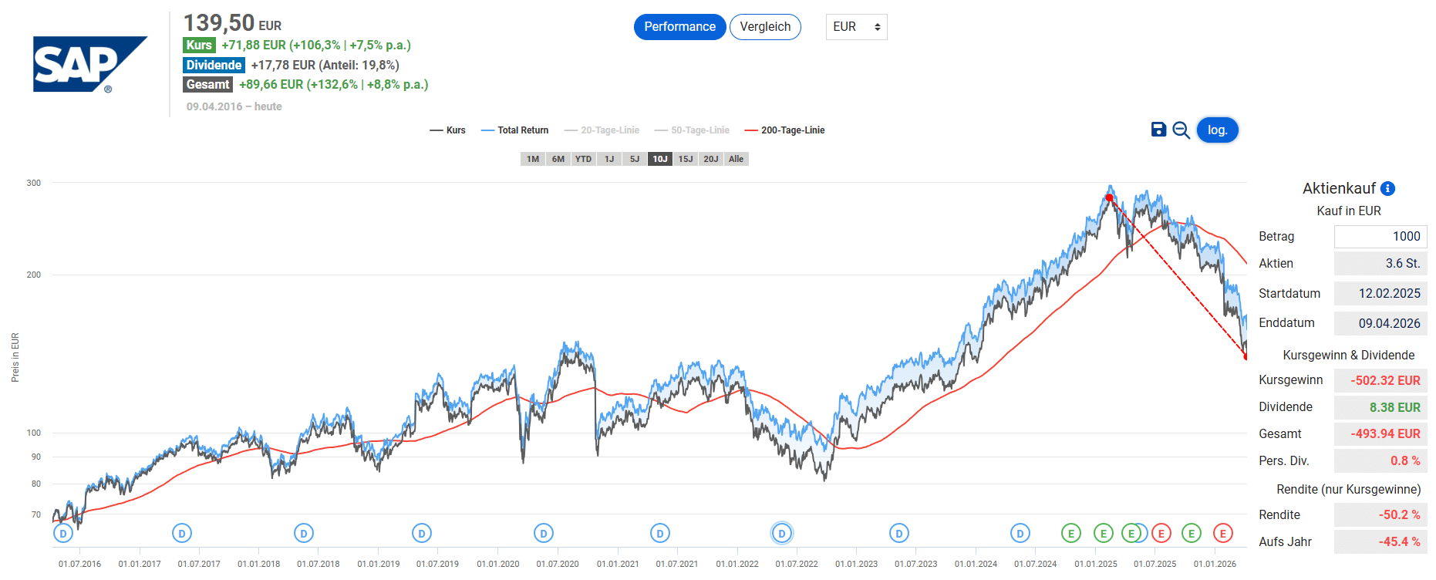Toggle the 200-Tage-Linie legend entry
The height and width of the screenshot is (580, 1436).
click(784, 130)
